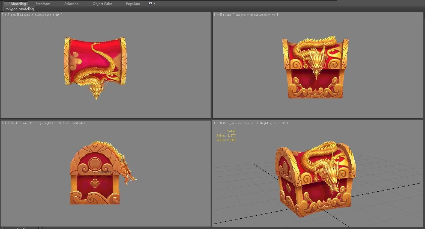Click the Top viewport name label

pyautogui.click(x=13, y=15)
